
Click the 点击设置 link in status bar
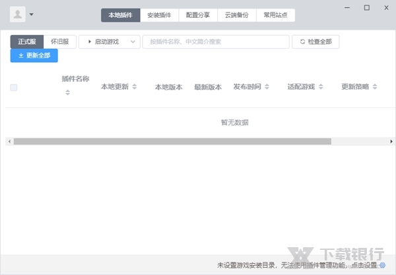tap(364, 265)
